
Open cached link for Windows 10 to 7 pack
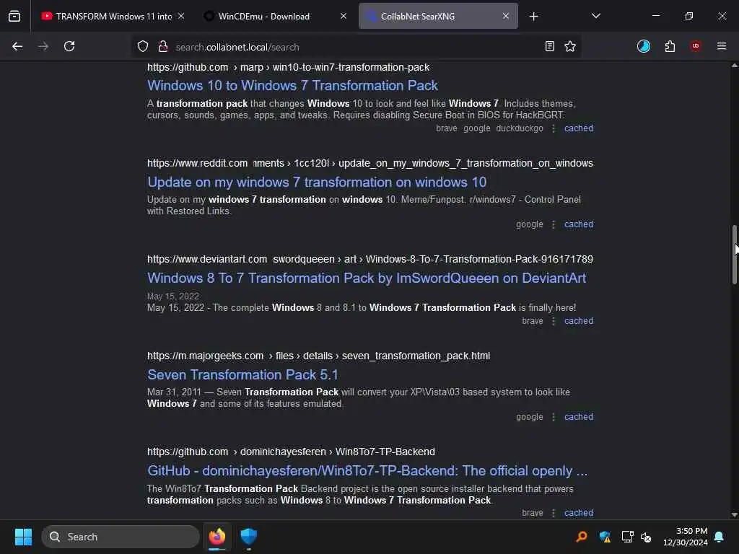click(x=579, y=128)
